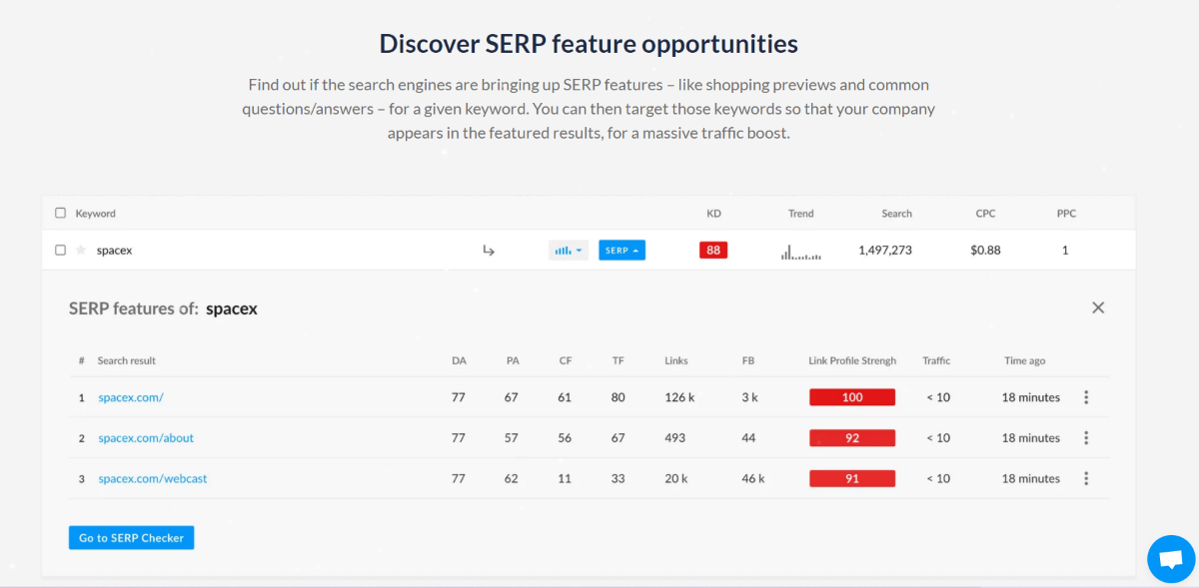Click the PA column header
Screen dimensions: 1199x588
point(513,360)
